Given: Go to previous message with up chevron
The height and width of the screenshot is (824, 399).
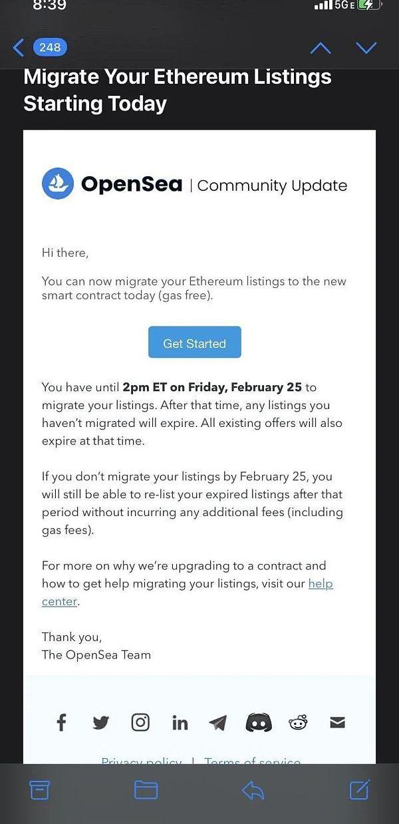Looking at the screenshot, I should 321,48.
